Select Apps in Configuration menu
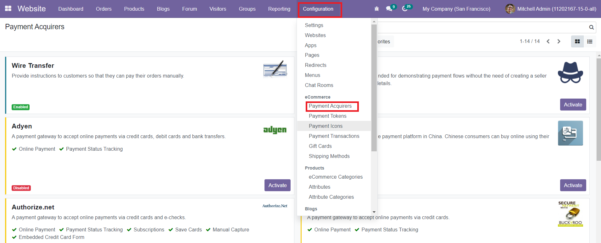The width and height of the screenshot is (601, 243). pos(311,45)
